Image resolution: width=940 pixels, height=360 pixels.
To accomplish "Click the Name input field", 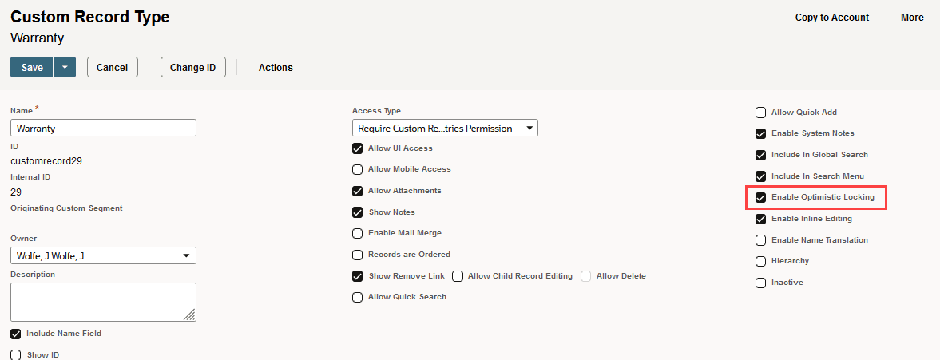I will pyautogui.click(x=103, y=128).
